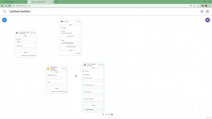This screenshot has width=212, height=119.
Task: Click the Pinecone Environment field
Action: click(x=93, y=88)
